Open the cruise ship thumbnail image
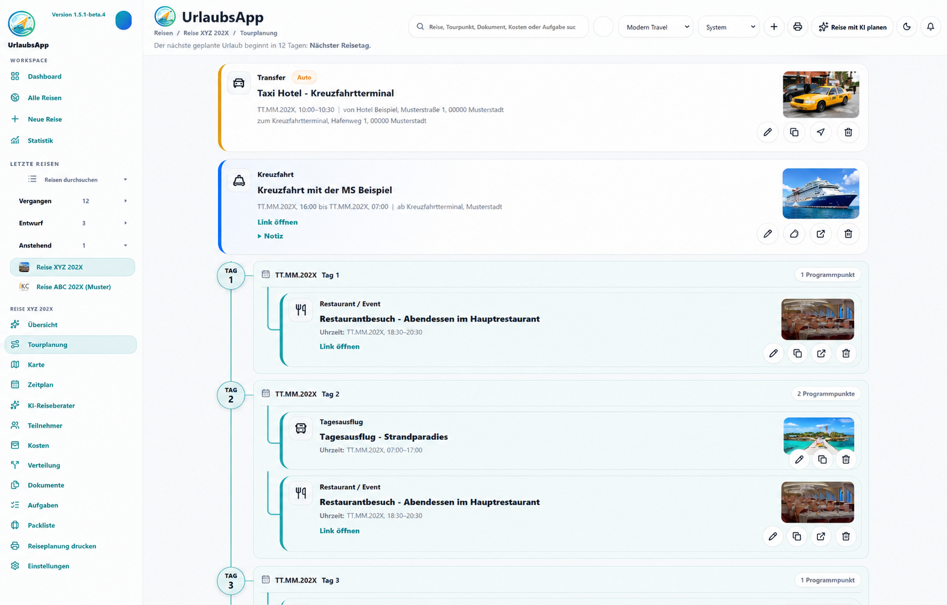947x605 pixels. click(821, 193)
